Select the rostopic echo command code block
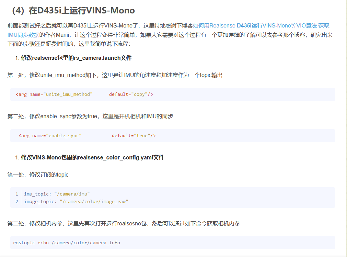The height and width of the screenshot is (257, 347). (172, 243)
